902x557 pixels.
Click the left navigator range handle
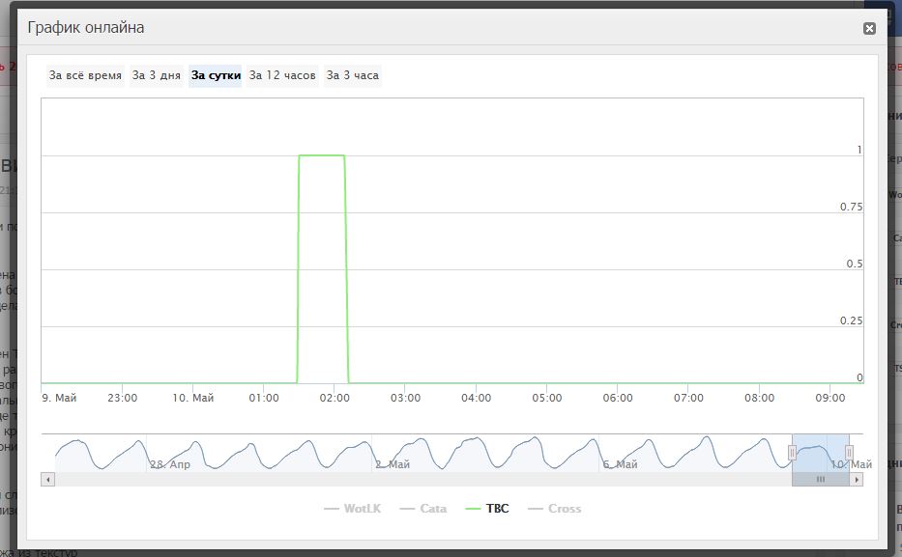click(792, 453)
